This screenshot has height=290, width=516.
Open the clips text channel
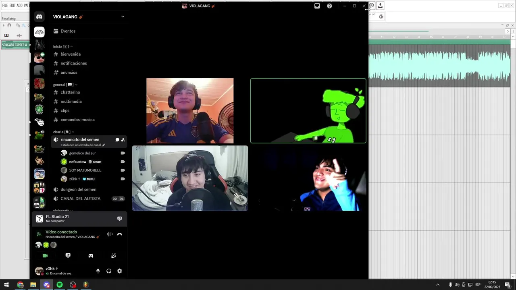pyautogui.click(x=89, y=110)
